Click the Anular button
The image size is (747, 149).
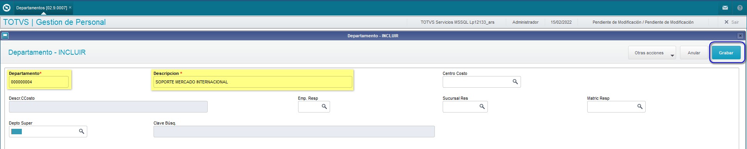coord(694,53)
